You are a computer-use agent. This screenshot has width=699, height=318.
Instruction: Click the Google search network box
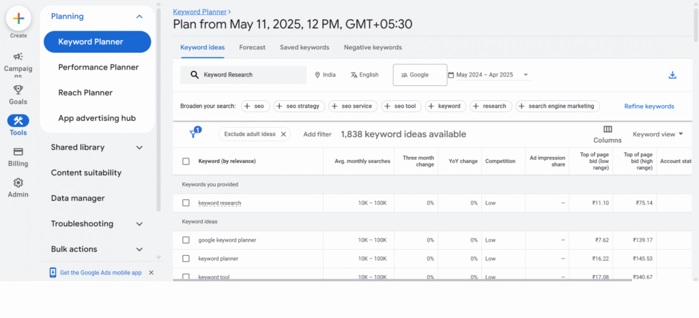click(420, 75)
